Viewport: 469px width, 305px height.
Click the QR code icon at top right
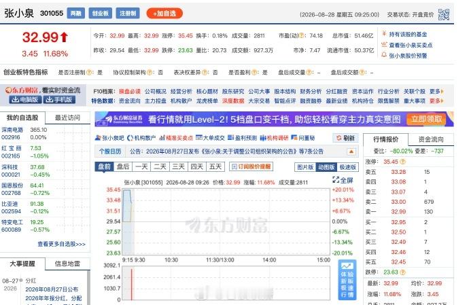[x=444, y=14]
